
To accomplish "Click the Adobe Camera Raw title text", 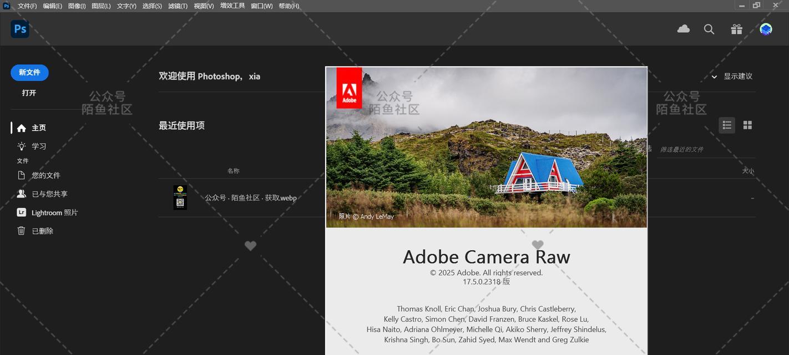I will coord(486,257).
